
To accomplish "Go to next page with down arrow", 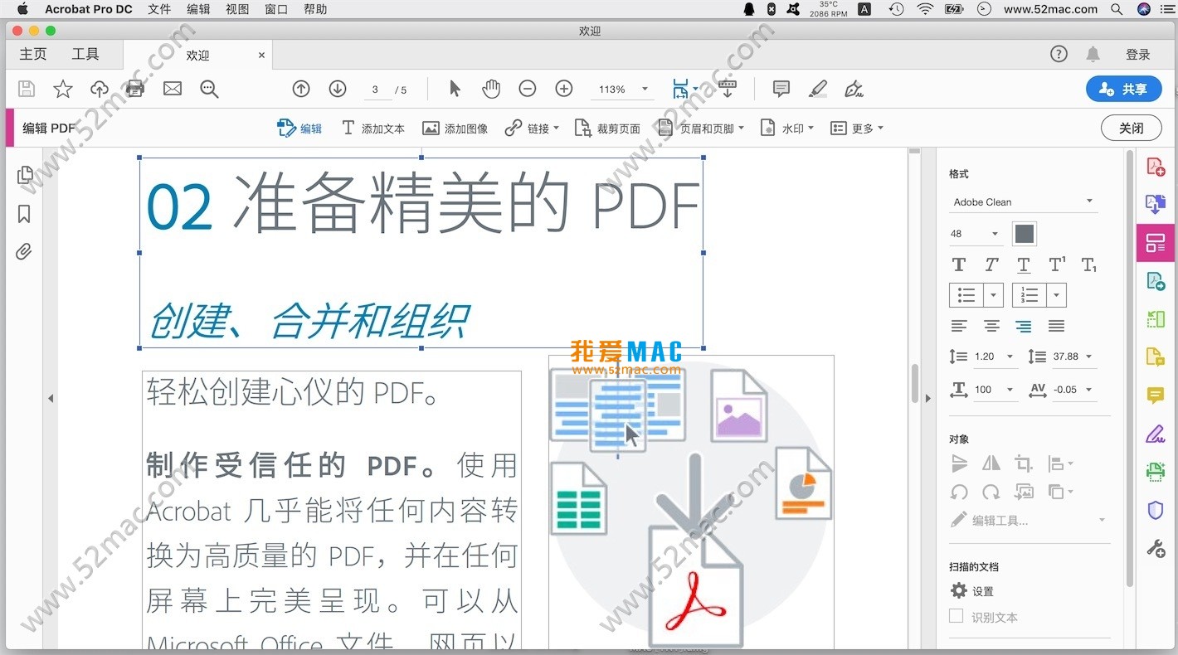I will [338, 89].
